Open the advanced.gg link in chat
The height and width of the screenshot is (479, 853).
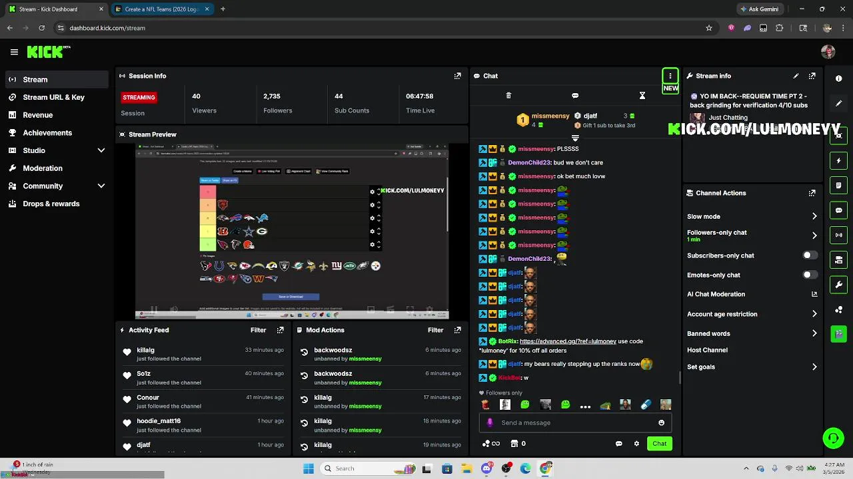(568, 341)
